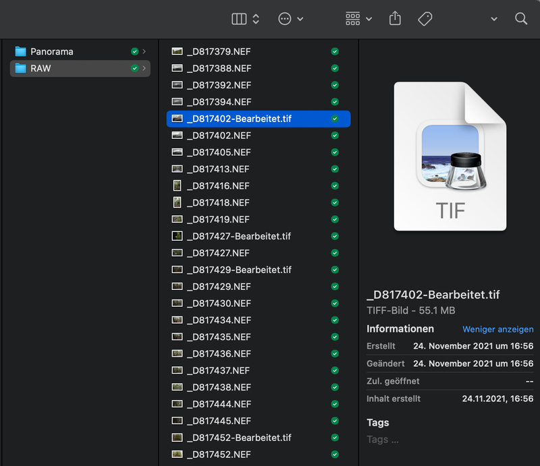Click the column view icon in toolbar
The width and height of the screenshot is (540, 466).
click(239, 19)
